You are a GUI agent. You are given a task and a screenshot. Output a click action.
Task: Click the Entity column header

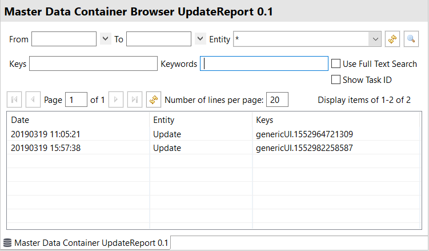(x=200, y=120)
